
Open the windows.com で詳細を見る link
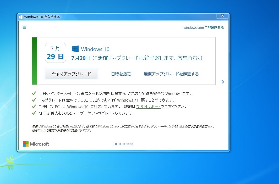(x=204, y=27)
